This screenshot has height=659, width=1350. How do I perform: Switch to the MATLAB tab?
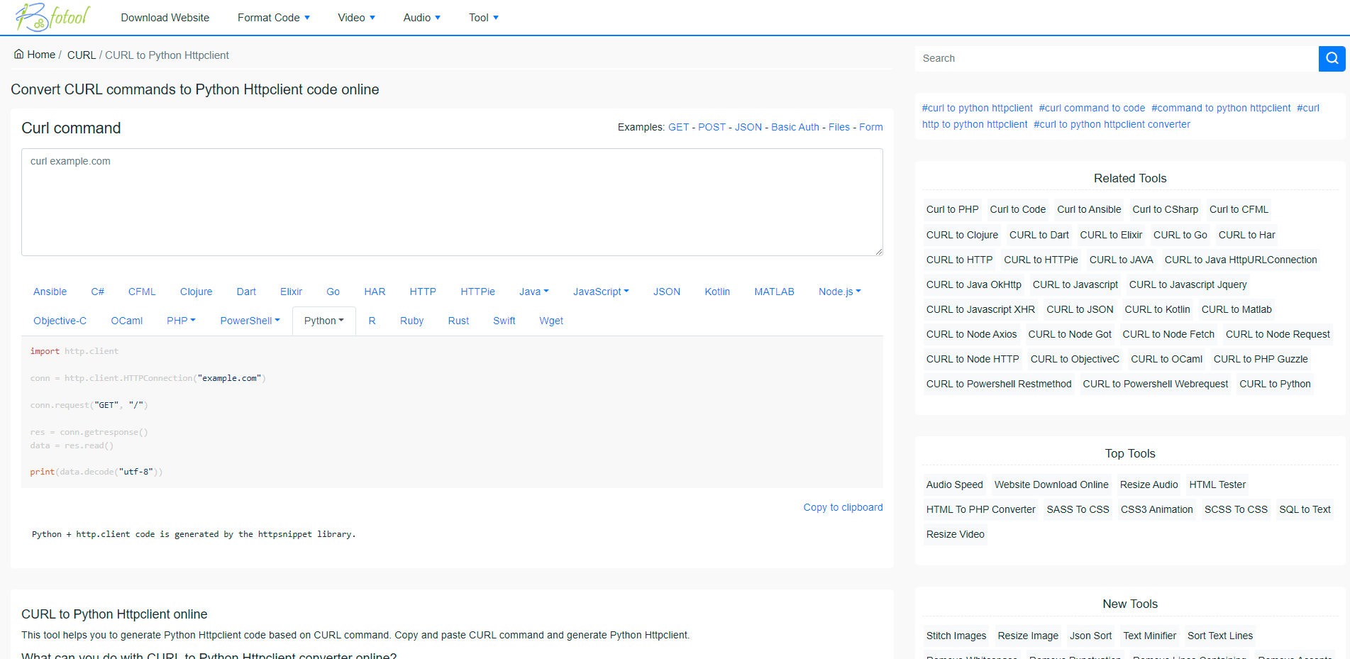(x=774, y=292)
